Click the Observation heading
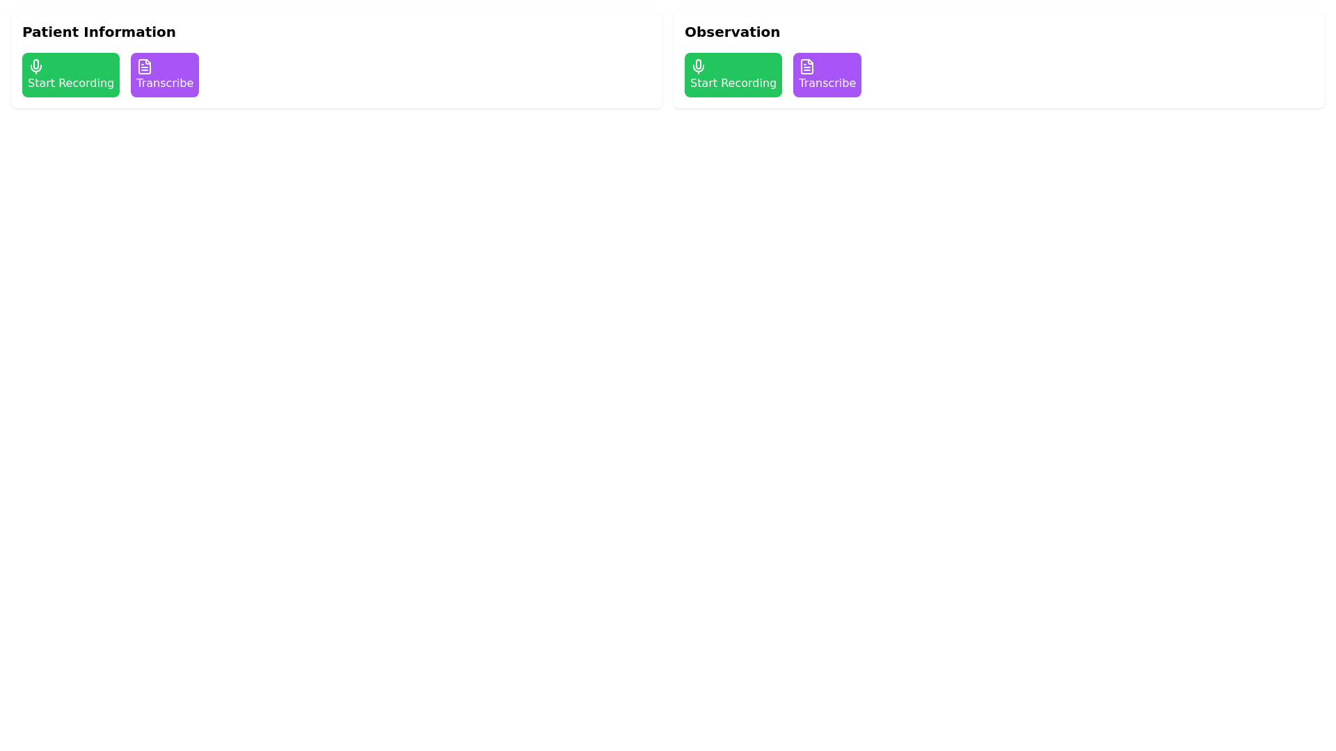The image size is (1336, 751). tap(732, 32)
